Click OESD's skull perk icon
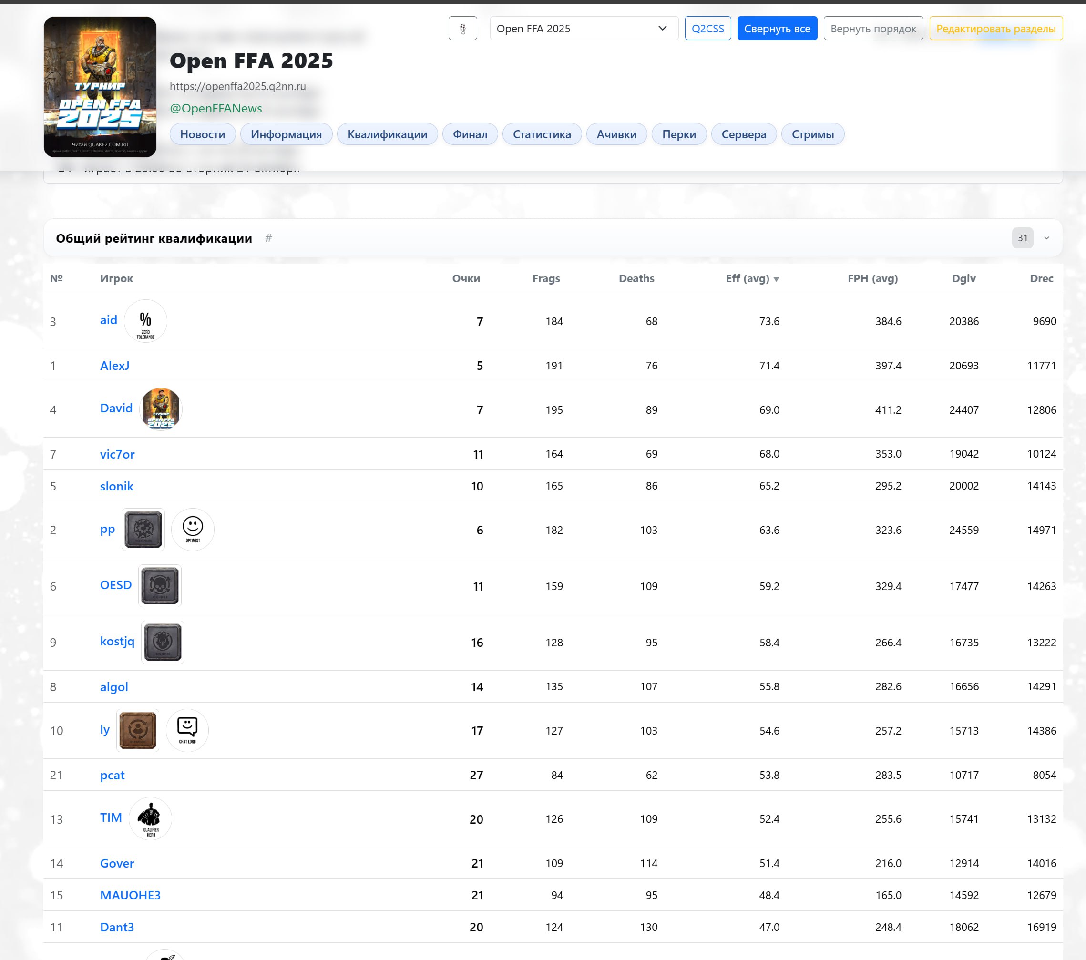1086x960 pixels. [159, 586]
